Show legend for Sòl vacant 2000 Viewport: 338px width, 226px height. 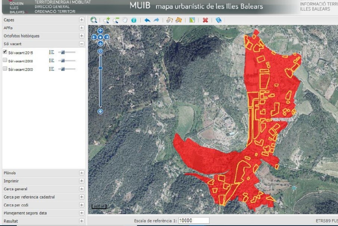[51, 69]
